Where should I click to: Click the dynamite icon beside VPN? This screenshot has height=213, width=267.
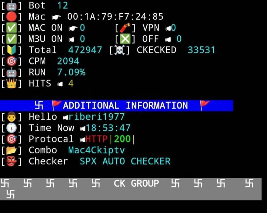coord(125,28)
